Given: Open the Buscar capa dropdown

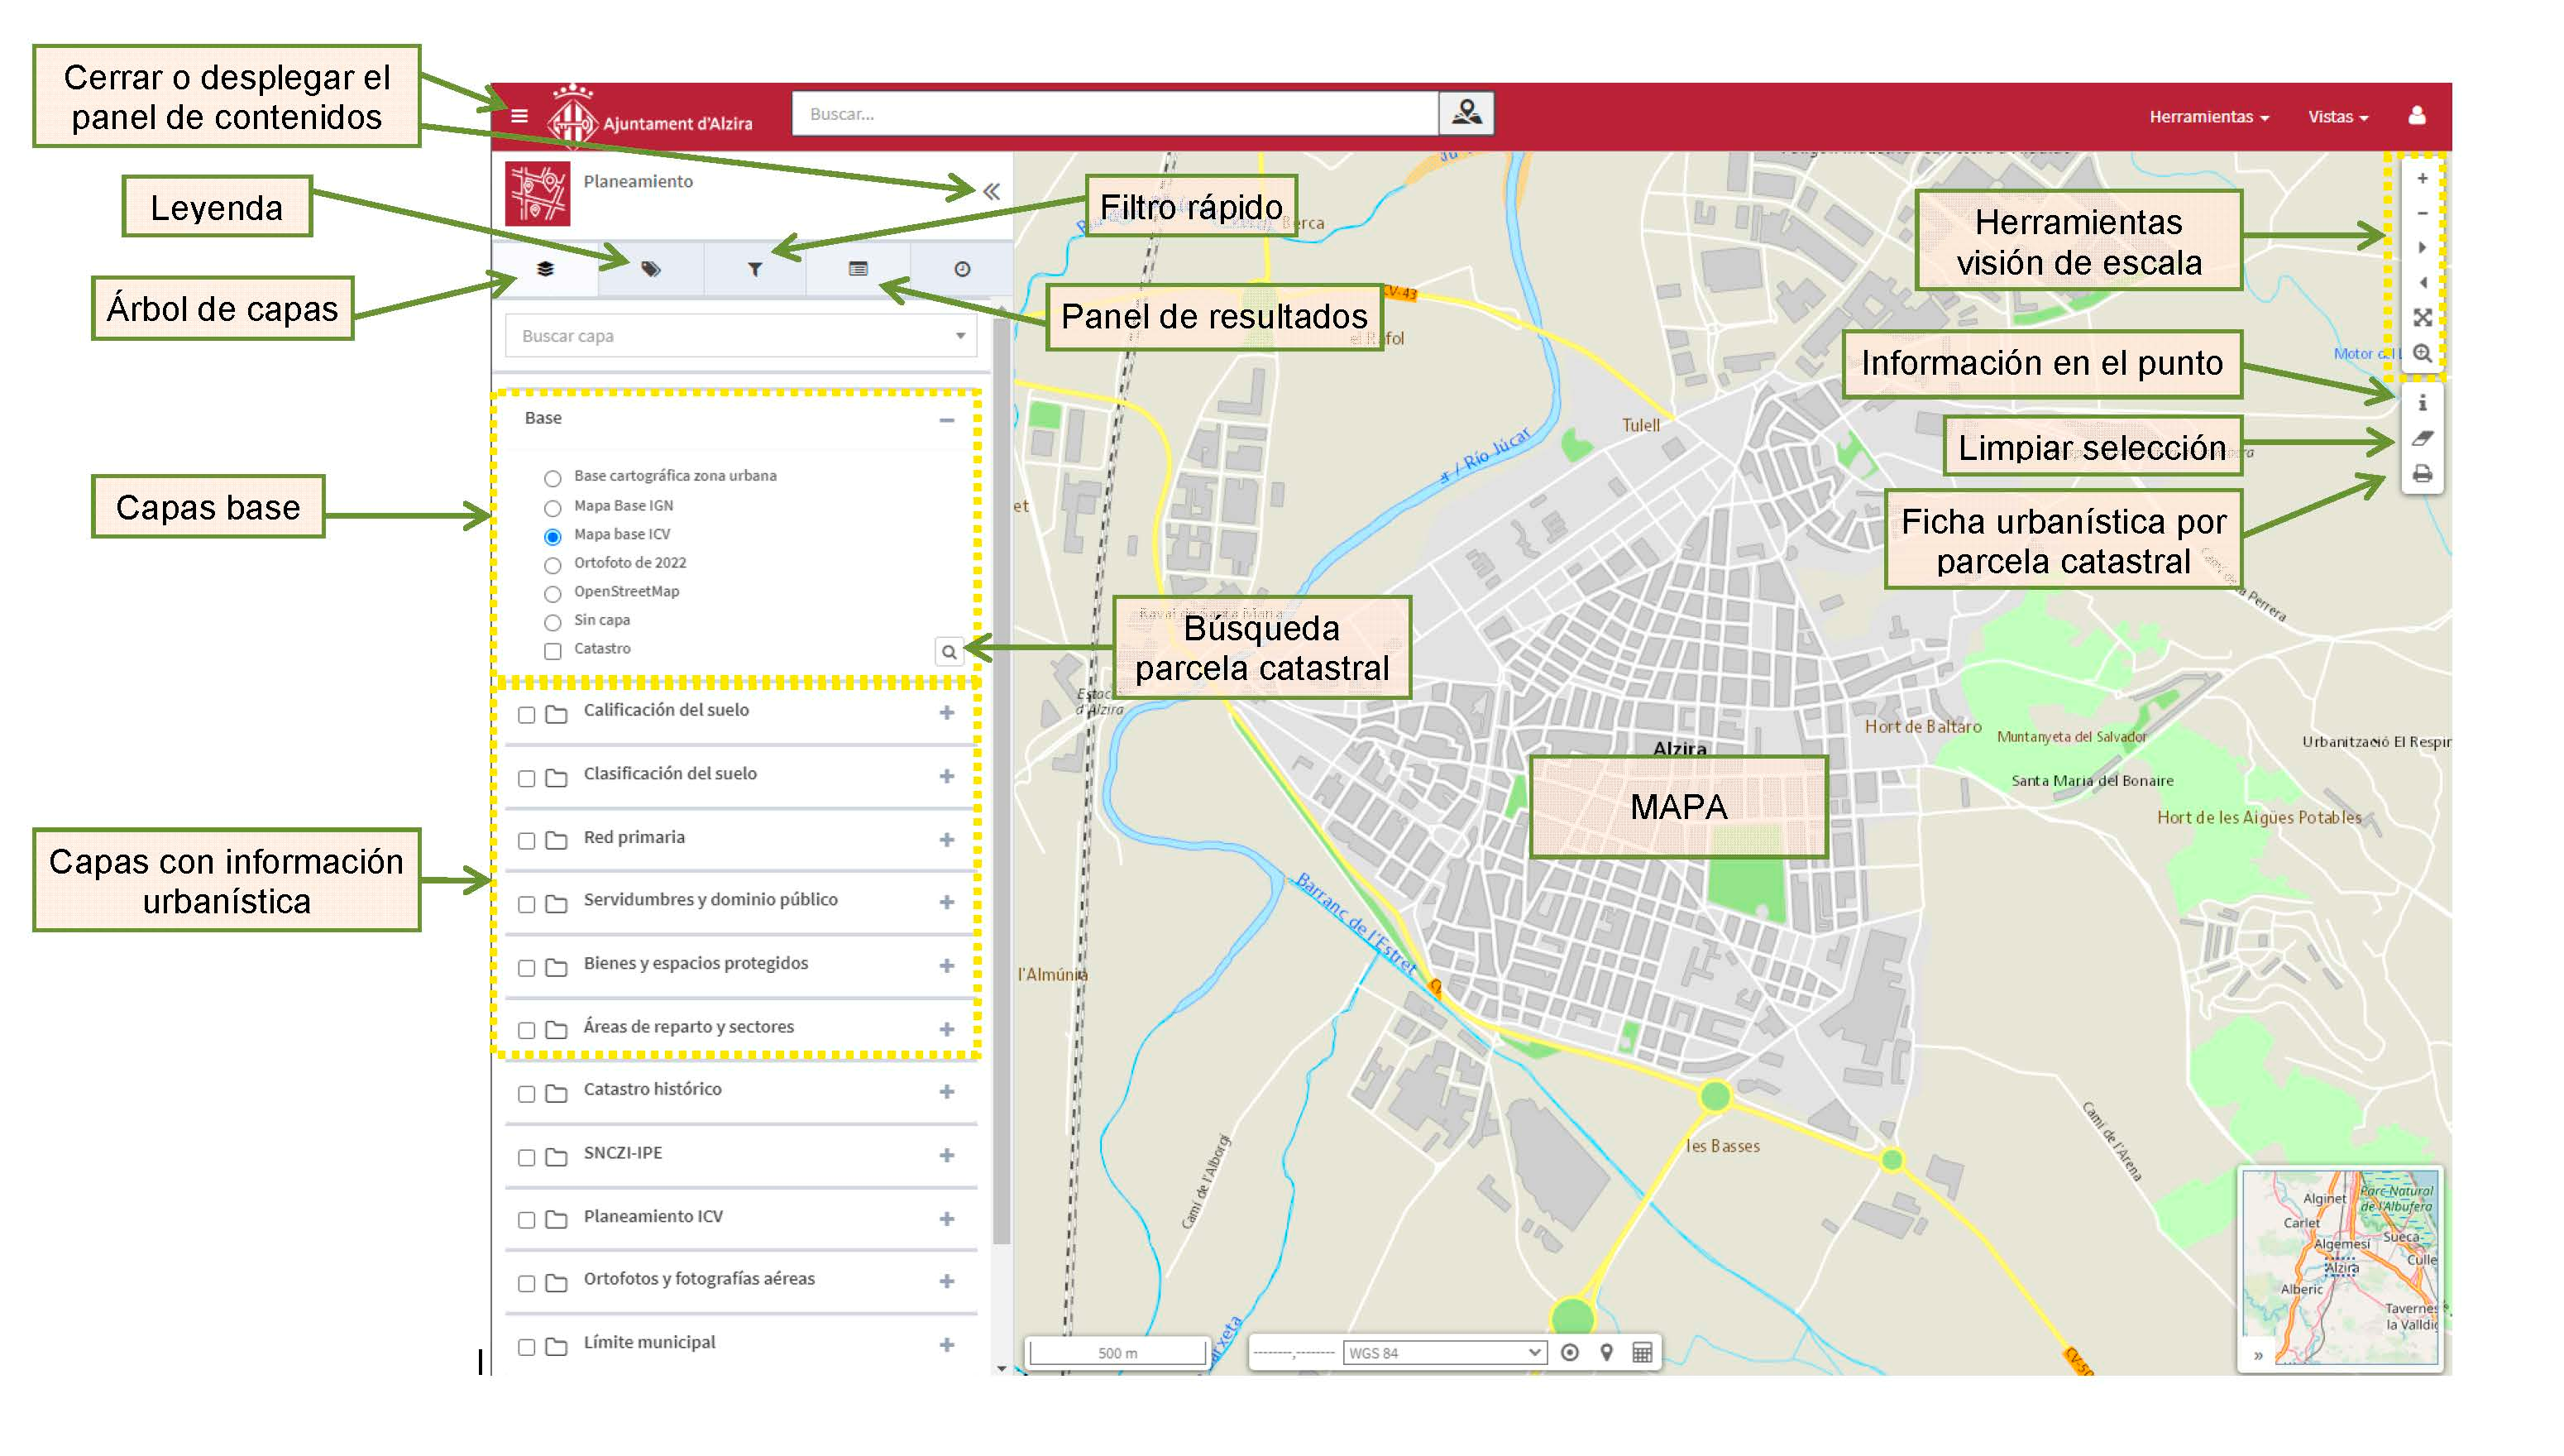Looking at the screenshot, I should tap(741, 336).
